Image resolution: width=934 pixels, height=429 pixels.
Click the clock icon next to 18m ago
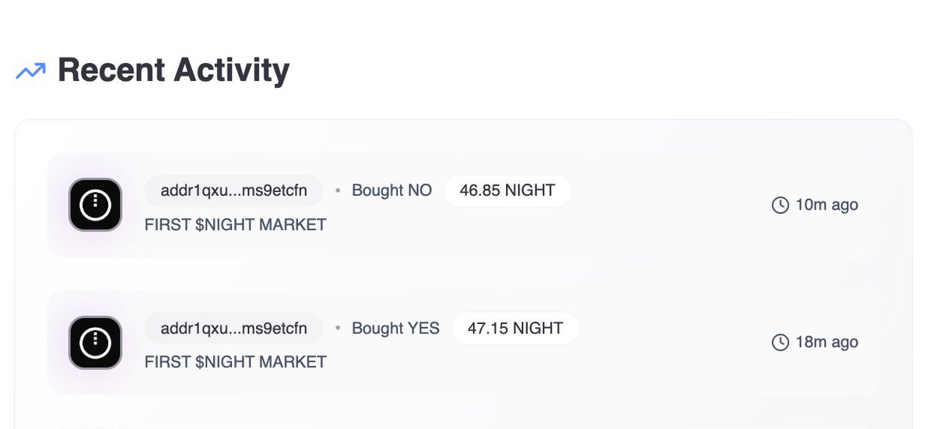[780, 343]
